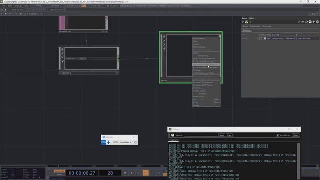Open Ansichten dropdown in magnifier
The width and height of the screenshot is (320, 180).
(126, 142)
